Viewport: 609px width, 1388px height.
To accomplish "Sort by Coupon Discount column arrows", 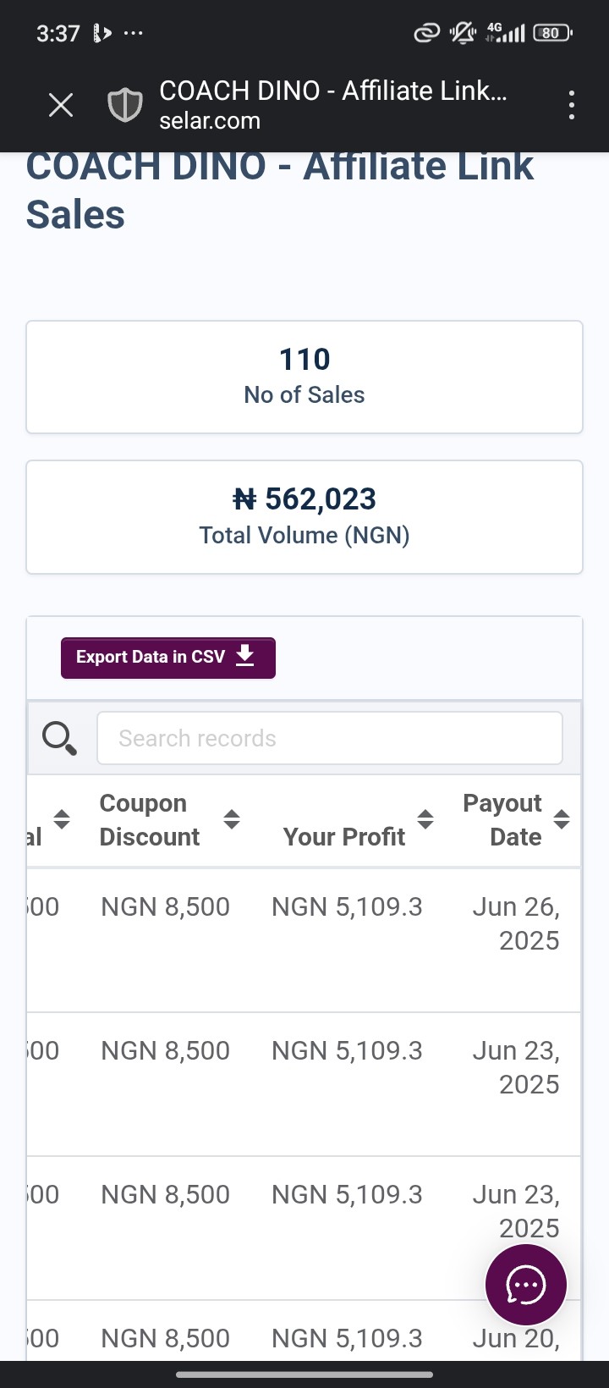I will (232, 819).
